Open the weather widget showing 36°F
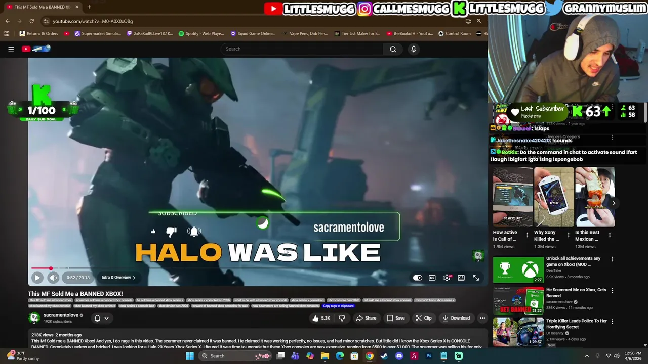 23,356
